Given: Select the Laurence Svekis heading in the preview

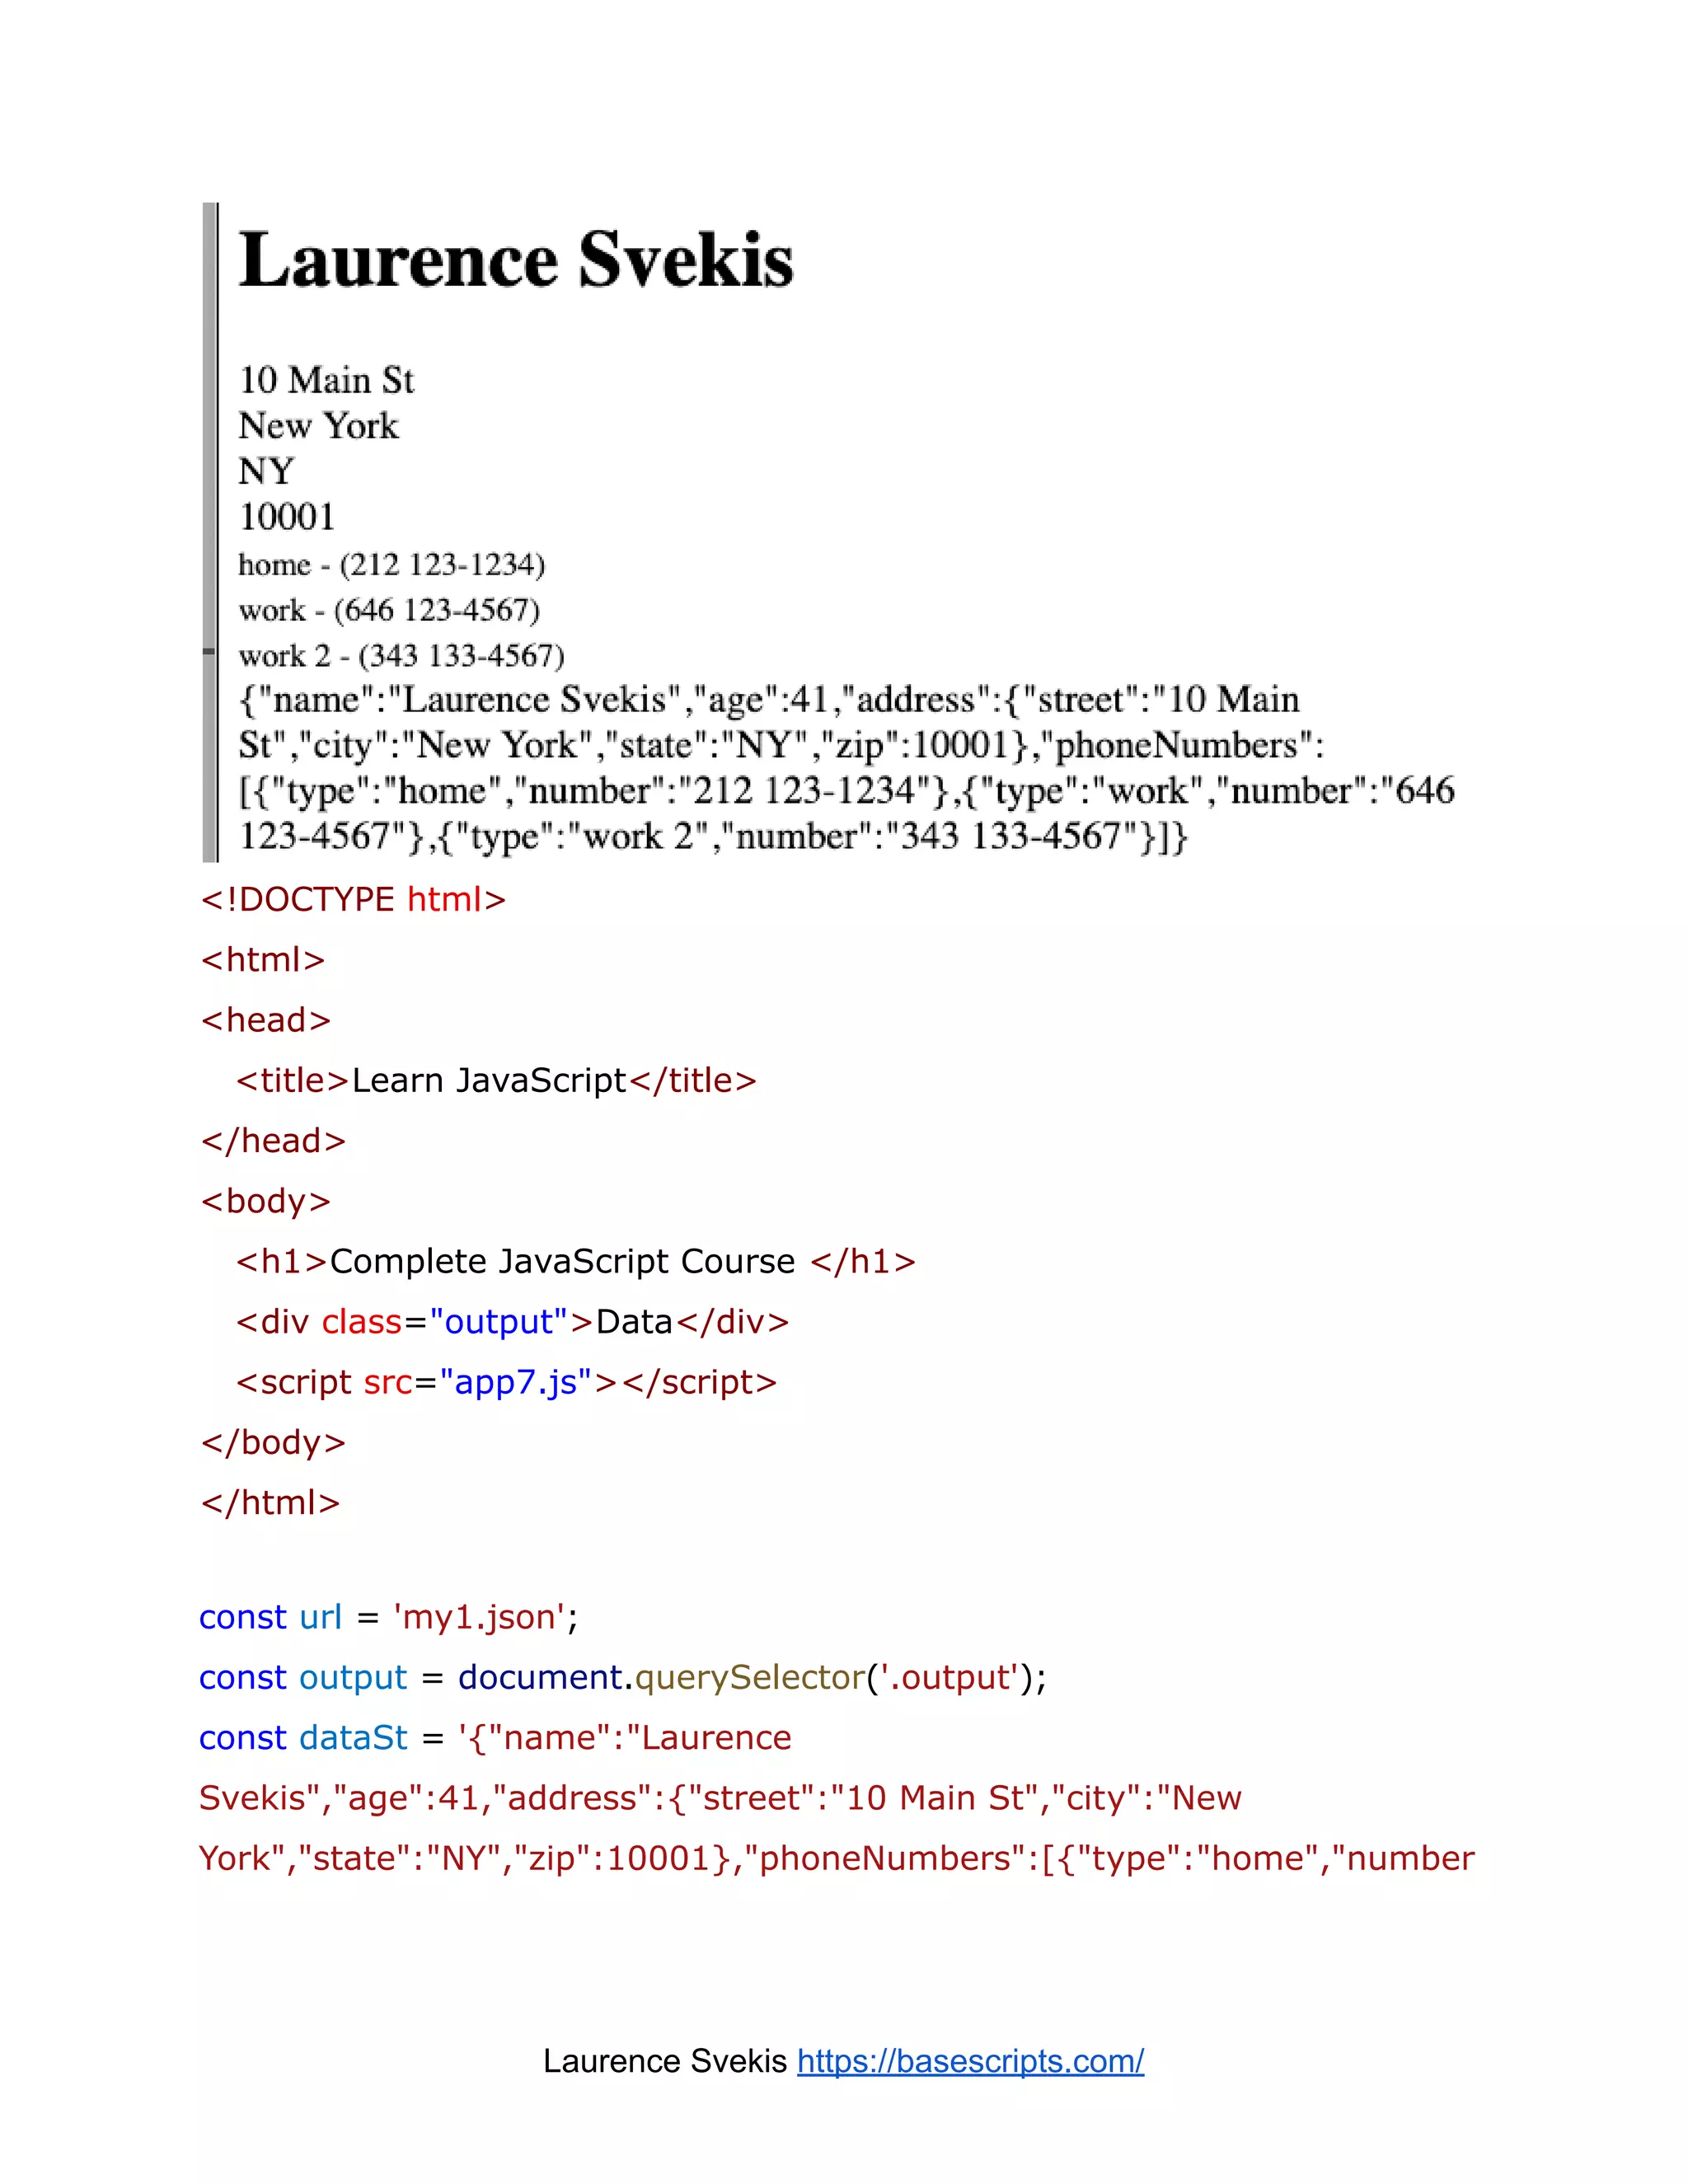Looking at the screenshot, I should 516,260.
